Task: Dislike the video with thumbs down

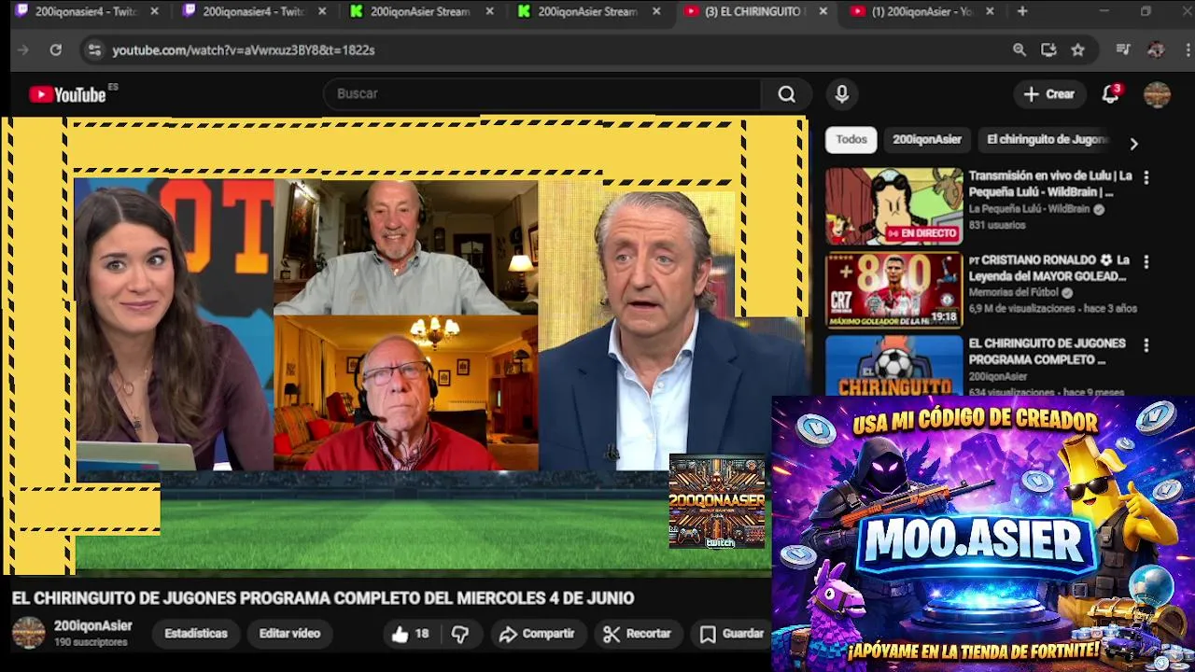Action: point(460,634)
